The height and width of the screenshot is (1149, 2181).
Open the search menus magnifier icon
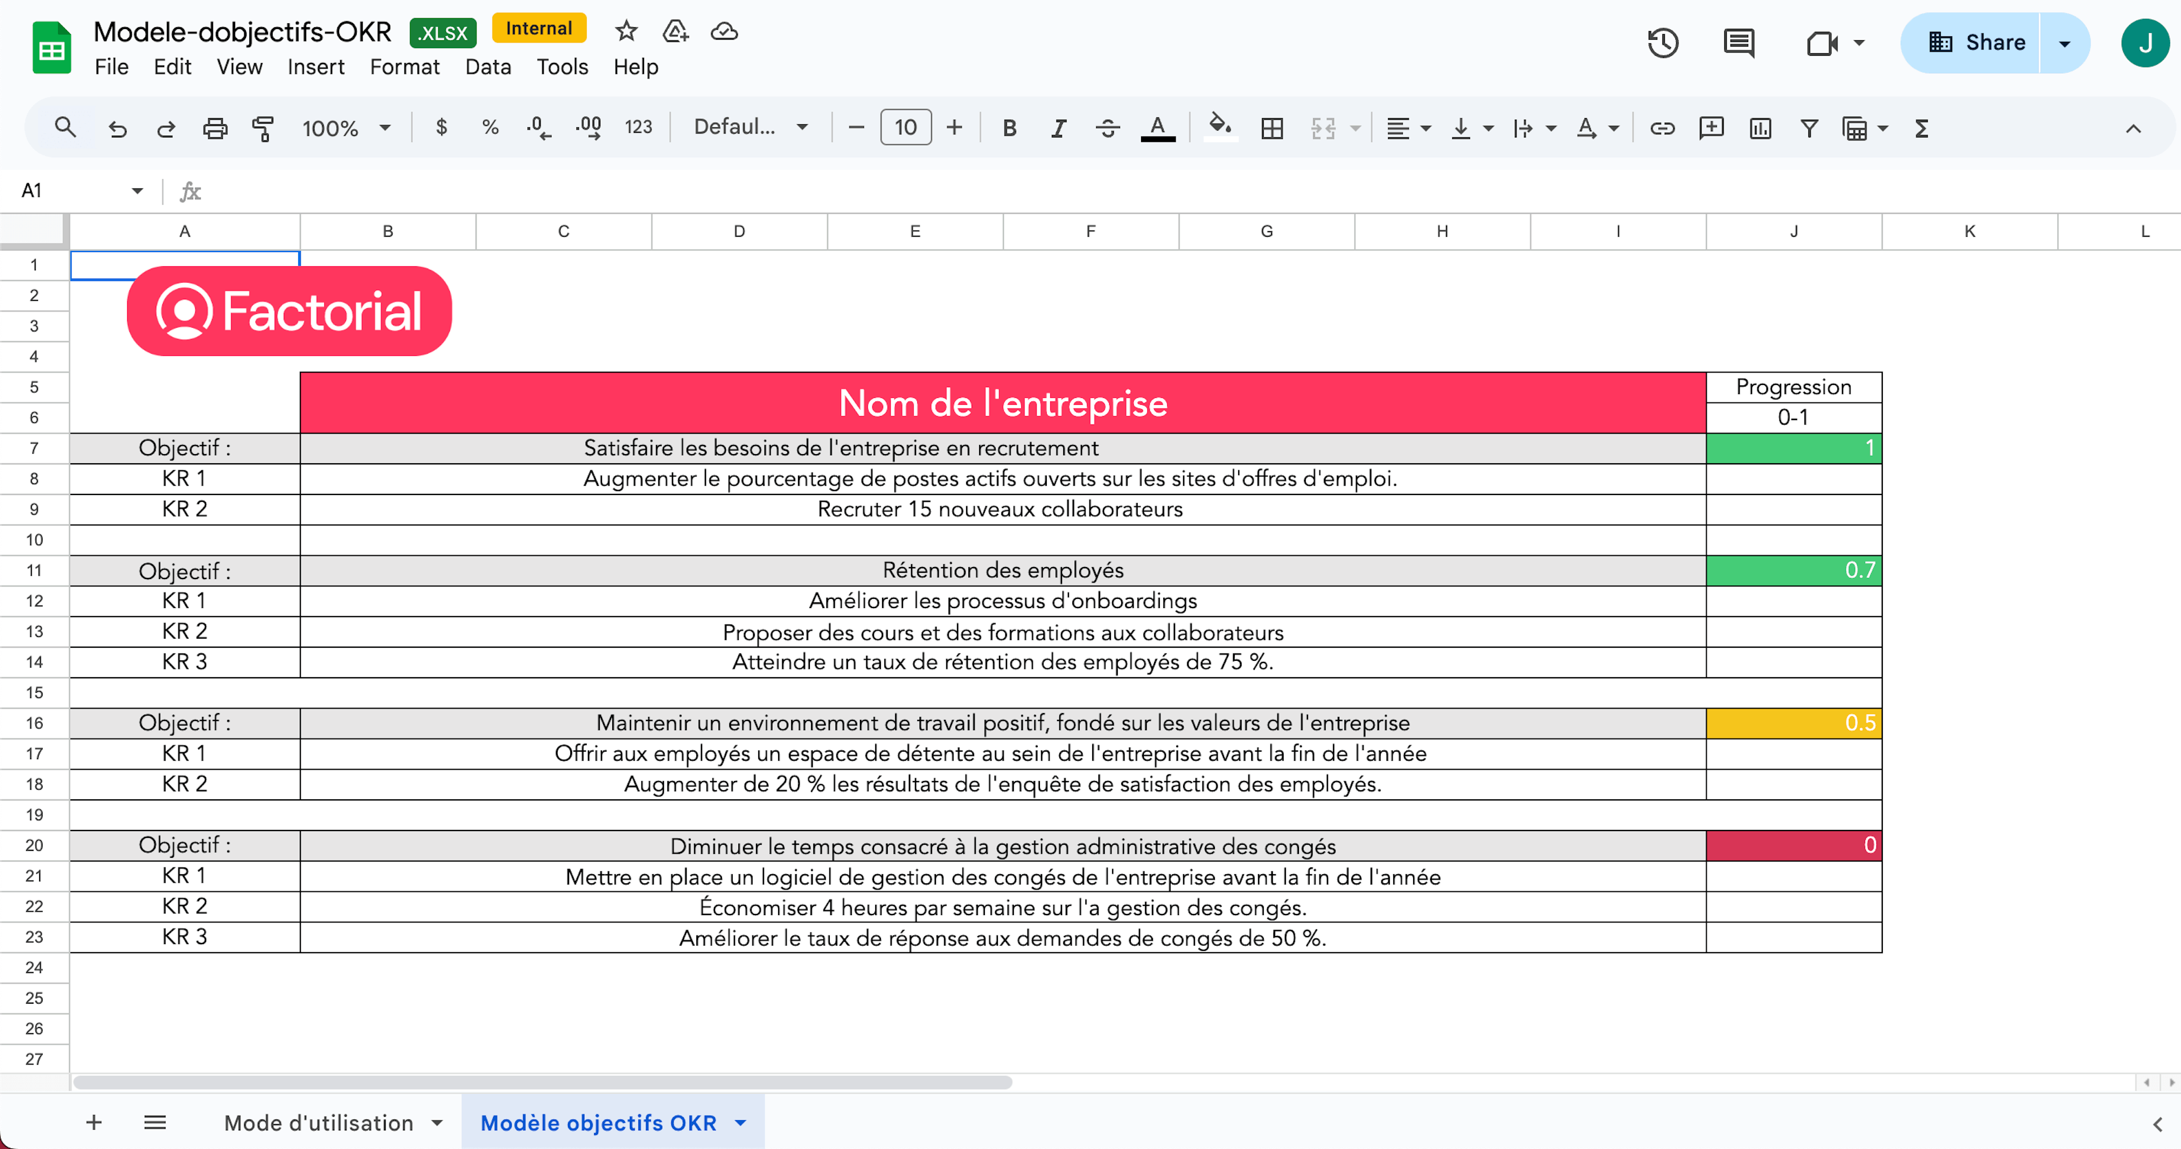click(x=65, y=128)
